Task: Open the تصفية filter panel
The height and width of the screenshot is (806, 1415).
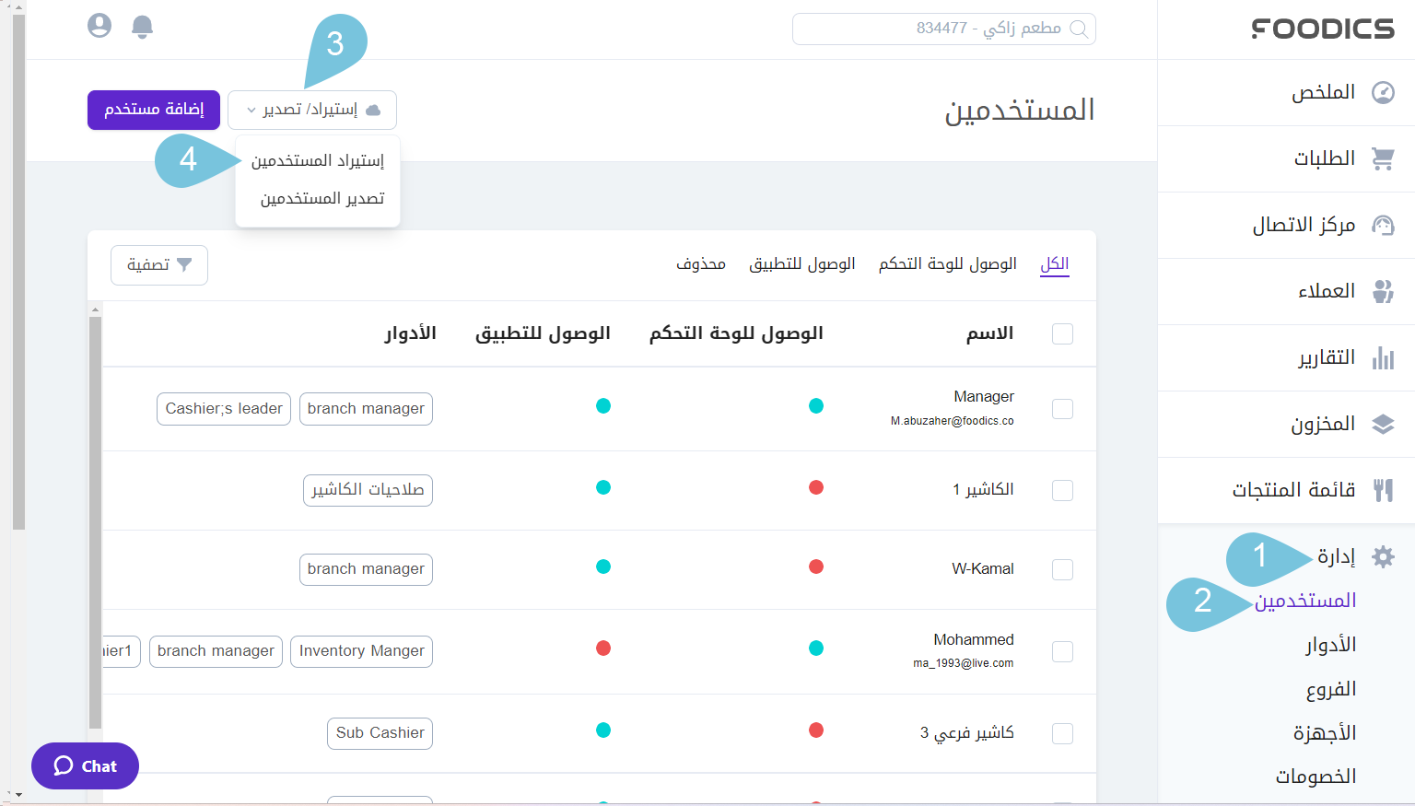Action: tap(158, 265)
